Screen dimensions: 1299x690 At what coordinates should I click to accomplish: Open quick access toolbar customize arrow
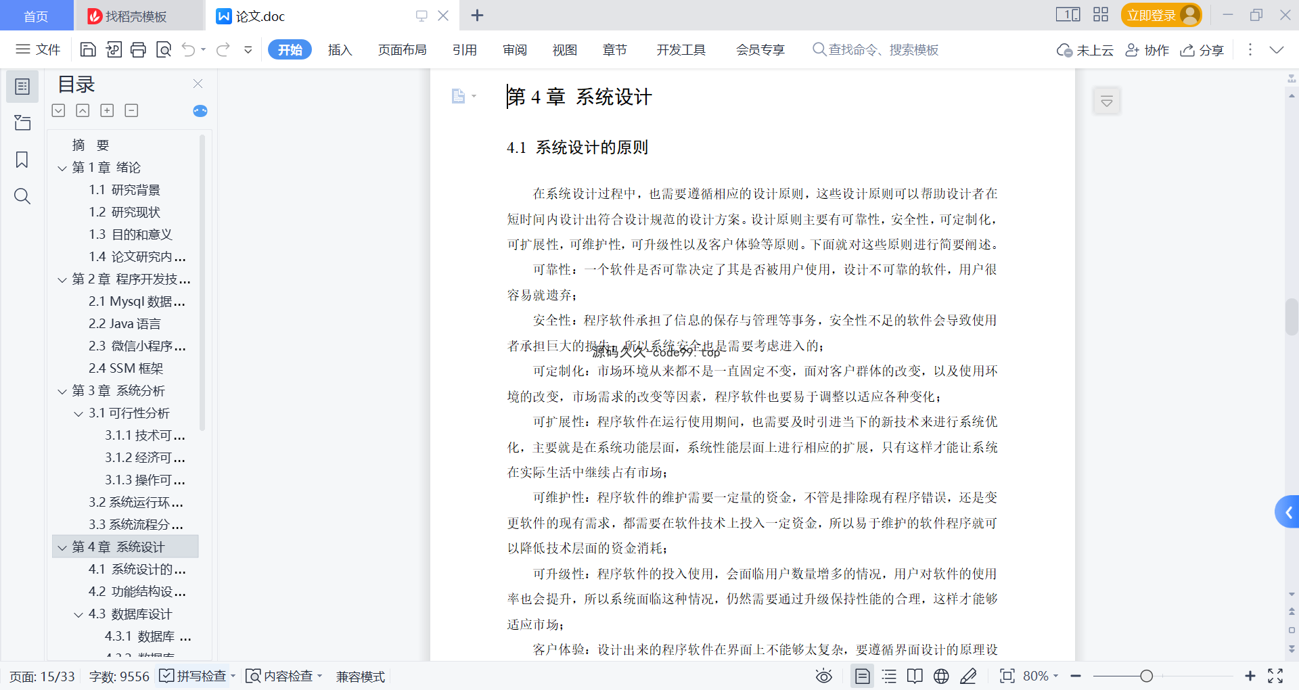click(248, 49)
